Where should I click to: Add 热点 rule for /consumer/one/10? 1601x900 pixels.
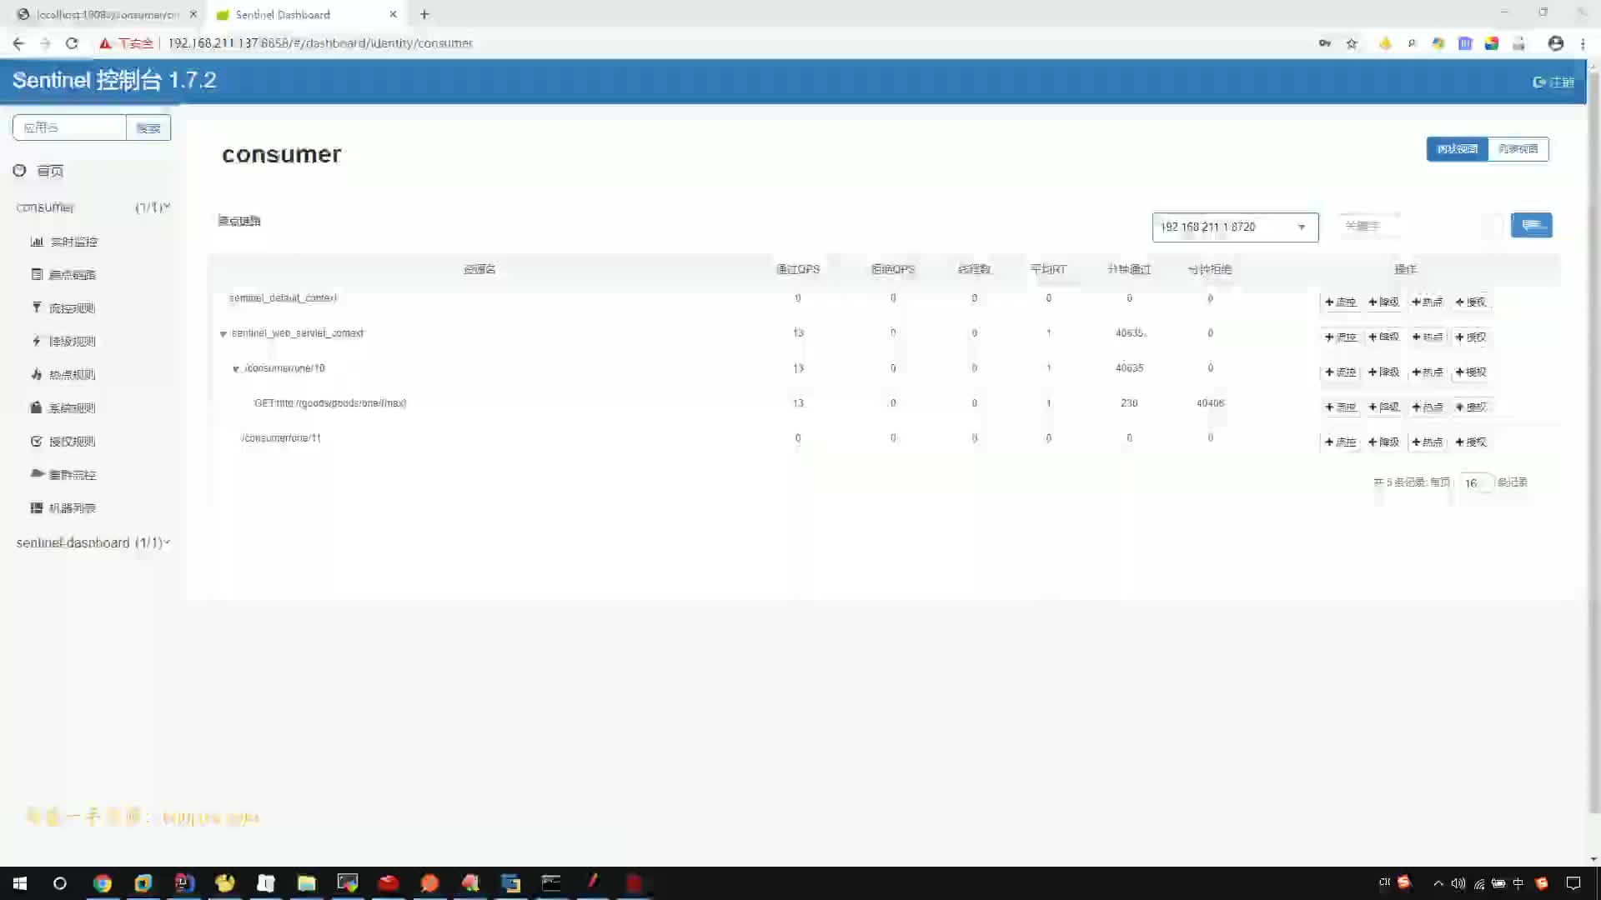[1428, 372]
